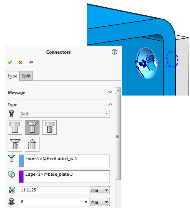Open the Bolt connector type dropdown
190x211 pixels.
click(x=64, y=114)
